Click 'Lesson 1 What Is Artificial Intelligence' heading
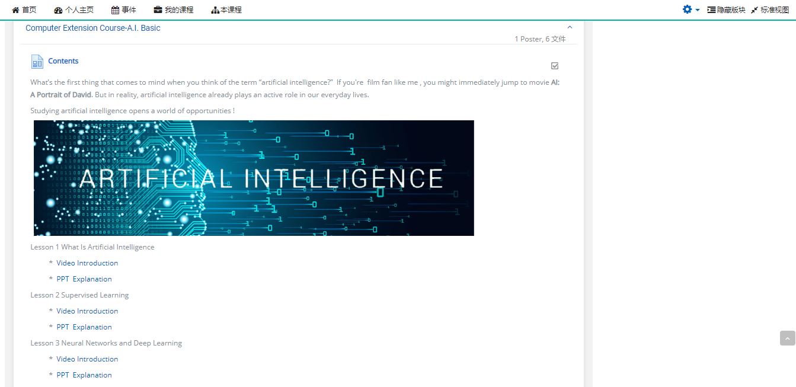This screenshot has height=387, width=796. 92,247
